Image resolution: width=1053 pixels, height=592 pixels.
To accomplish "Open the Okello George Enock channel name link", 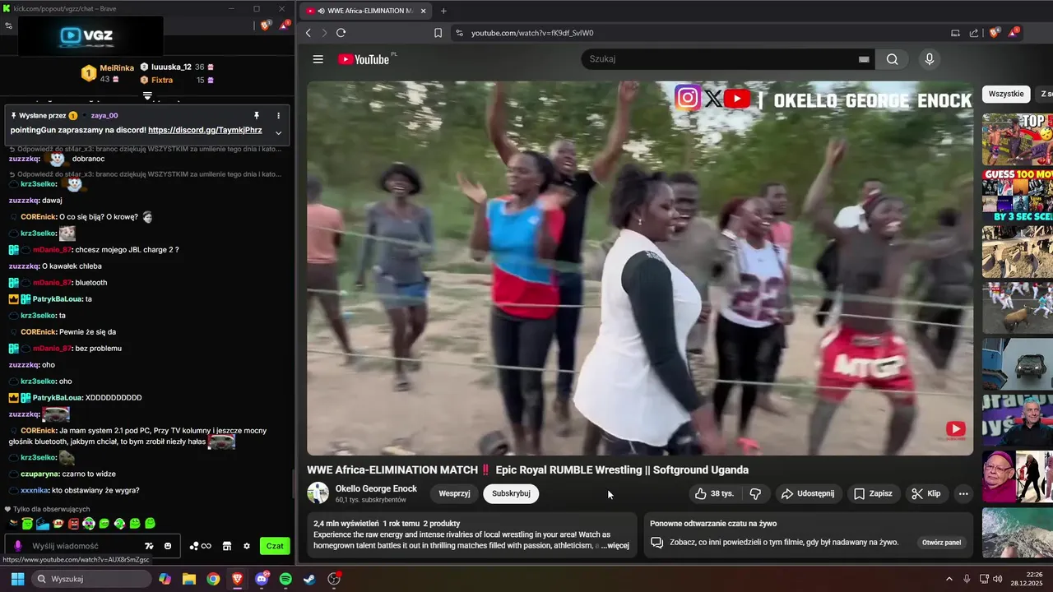I will click(x=376, y=488).
